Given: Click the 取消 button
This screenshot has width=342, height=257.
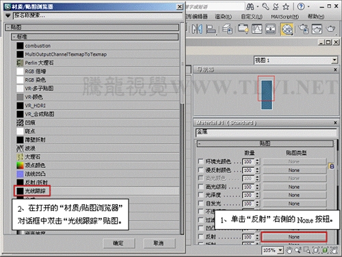Looking at the screenshot, I should click(x=159, y=243).
